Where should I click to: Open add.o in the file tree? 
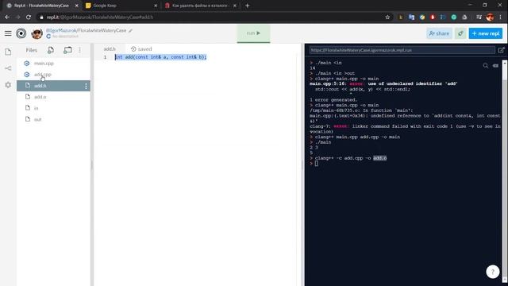click(x=53, y=97)
